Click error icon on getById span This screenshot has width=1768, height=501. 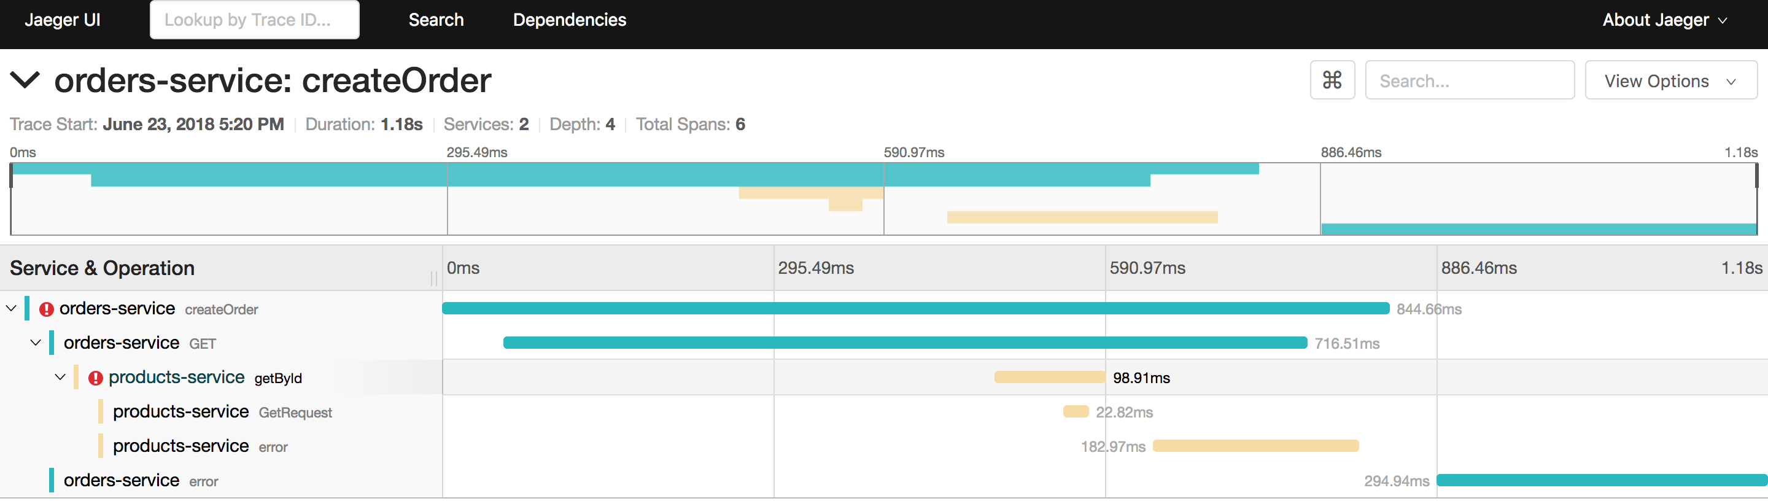pos(95,378)
